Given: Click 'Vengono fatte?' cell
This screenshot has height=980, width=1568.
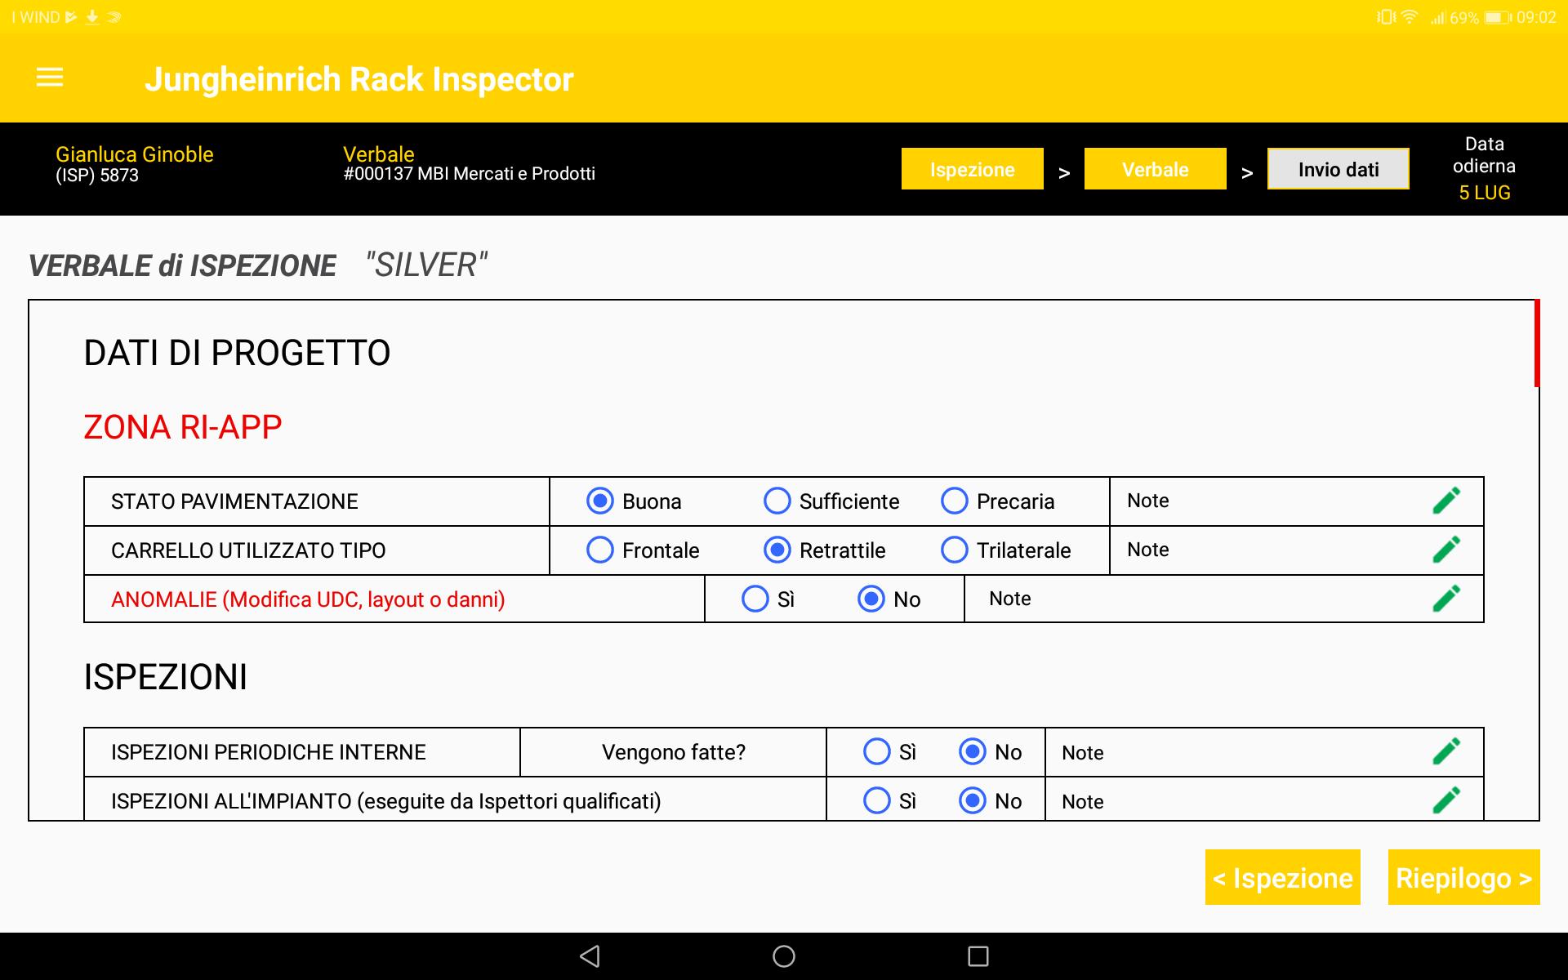Looking at the screenshot, I should 674,752.
